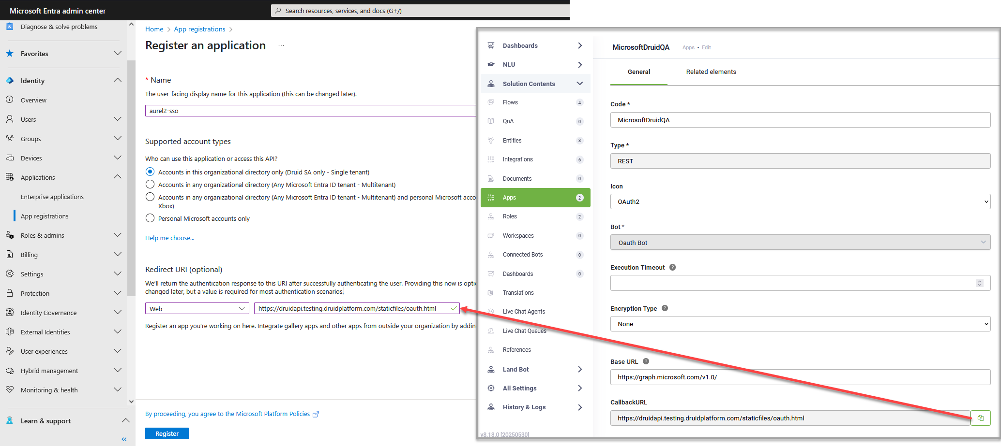Open Diagnose & solve problems in Entra sidebar
Image resolution: width=1001 pixels, height=446 pixels.
[59, 27]
